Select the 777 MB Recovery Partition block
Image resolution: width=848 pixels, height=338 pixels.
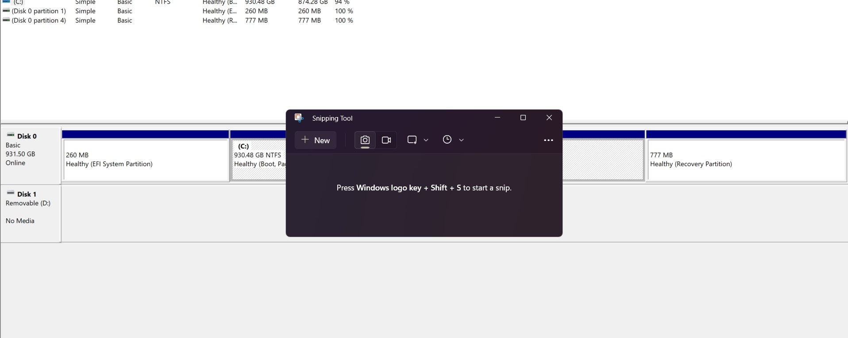(747, 160)
